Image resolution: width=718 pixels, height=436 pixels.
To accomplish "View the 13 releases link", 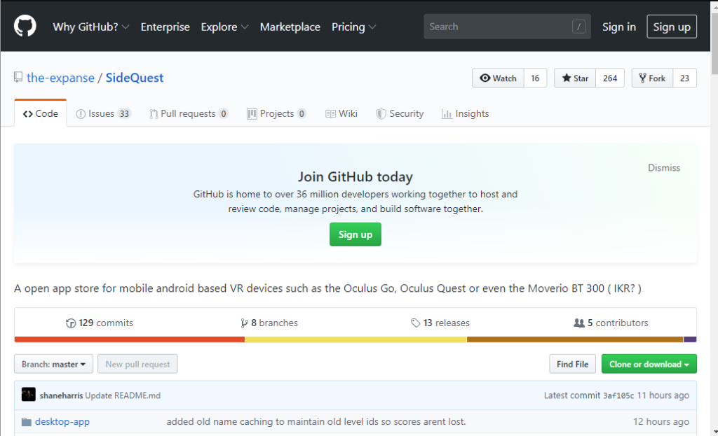I will point(440,323).
